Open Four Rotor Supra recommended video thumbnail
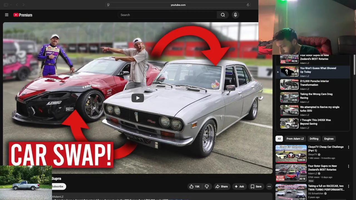Viewport: 356px width, 200px height. pos(291,173)
